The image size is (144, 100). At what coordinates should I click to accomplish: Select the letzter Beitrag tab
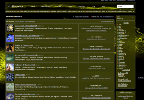[20, 21]
